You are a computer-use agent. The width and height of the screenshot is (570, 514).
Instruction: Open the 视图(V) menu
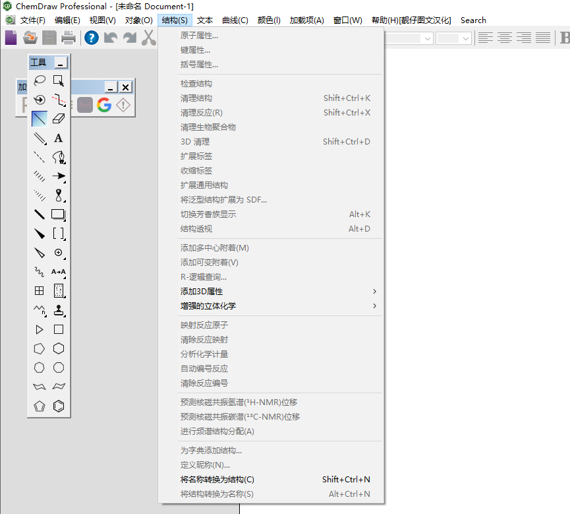(103, 20)
